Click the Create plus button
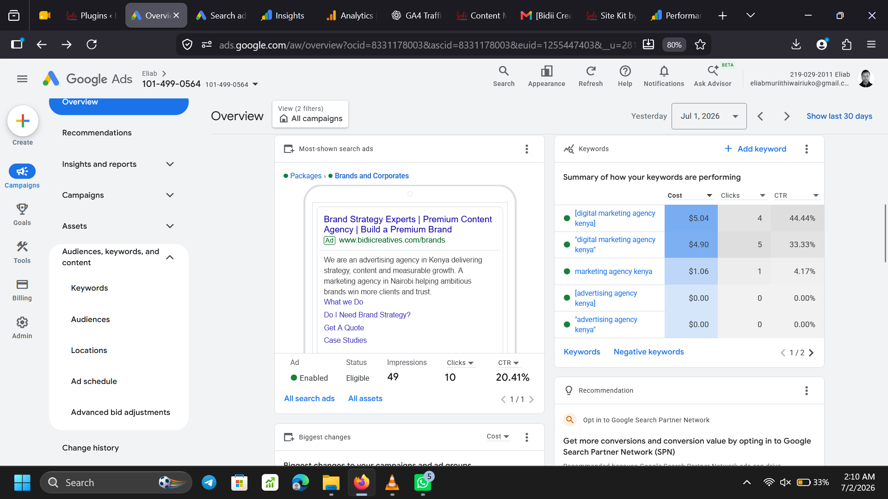The image size is (888, 499). 23,121
